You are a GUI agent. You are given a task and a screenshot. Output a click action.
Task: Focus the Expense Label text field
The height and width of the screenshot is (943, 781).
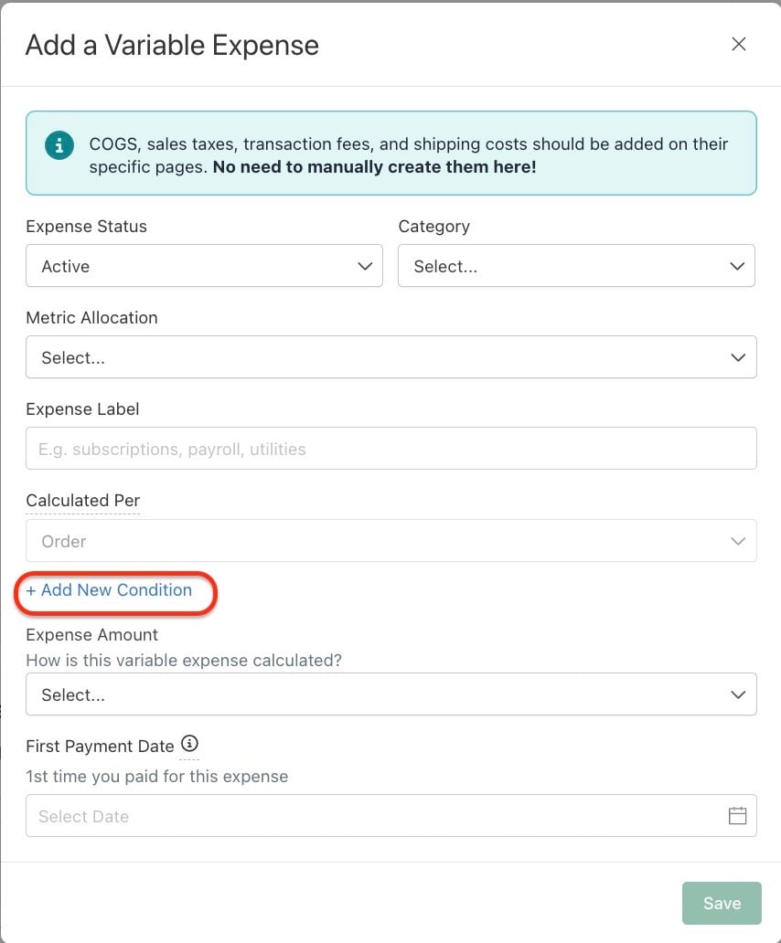tap(391, 449)
